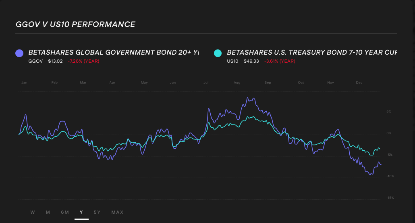Click the Oct axis label
This screenshot has width=415, height=223.
tap(301, 83)
